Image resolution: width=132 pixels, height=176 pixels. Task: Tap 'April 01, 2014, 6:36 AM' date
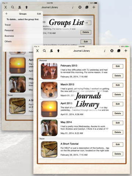pos(72,114)
